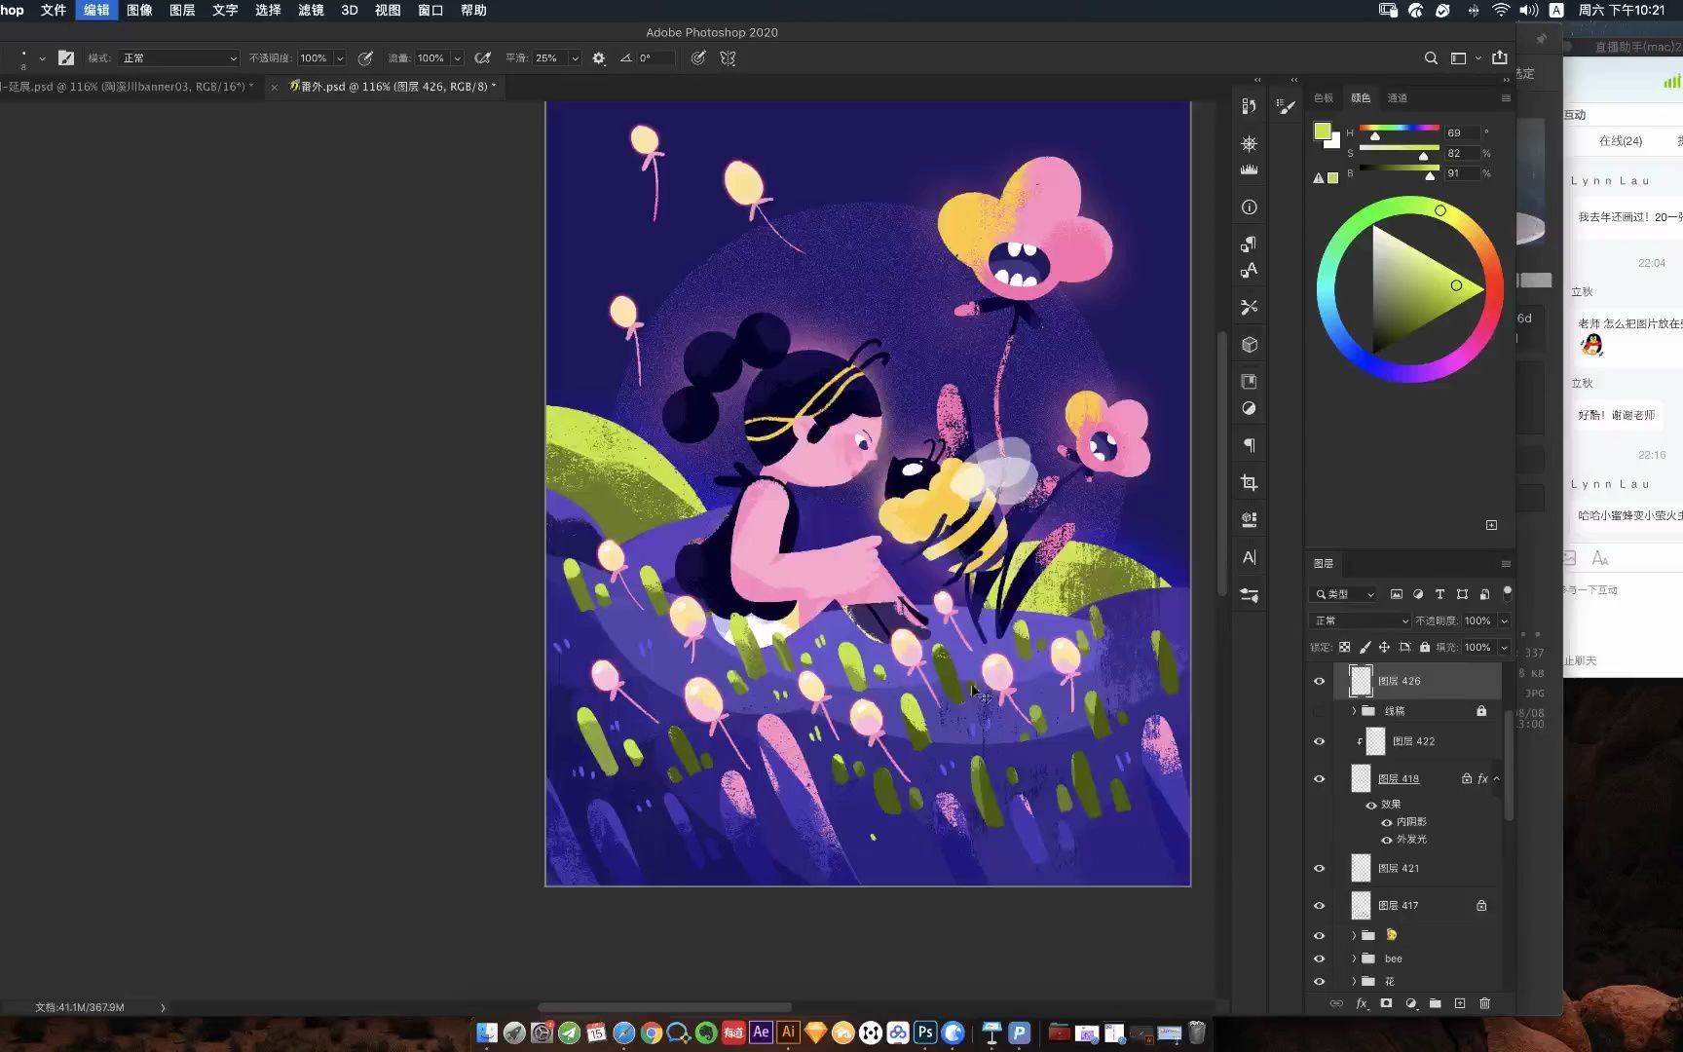Open the layer filter 类型 dropdown
Viewport: 1683px width, 1052px height.
pyautogui.click(x=1344, y=594)
